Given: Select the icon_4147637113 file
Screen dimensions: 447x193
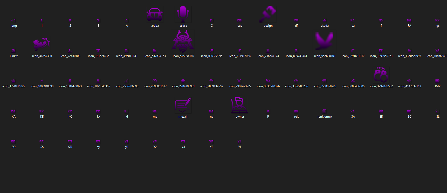Looking at the screenshot, I should (409, 81).
